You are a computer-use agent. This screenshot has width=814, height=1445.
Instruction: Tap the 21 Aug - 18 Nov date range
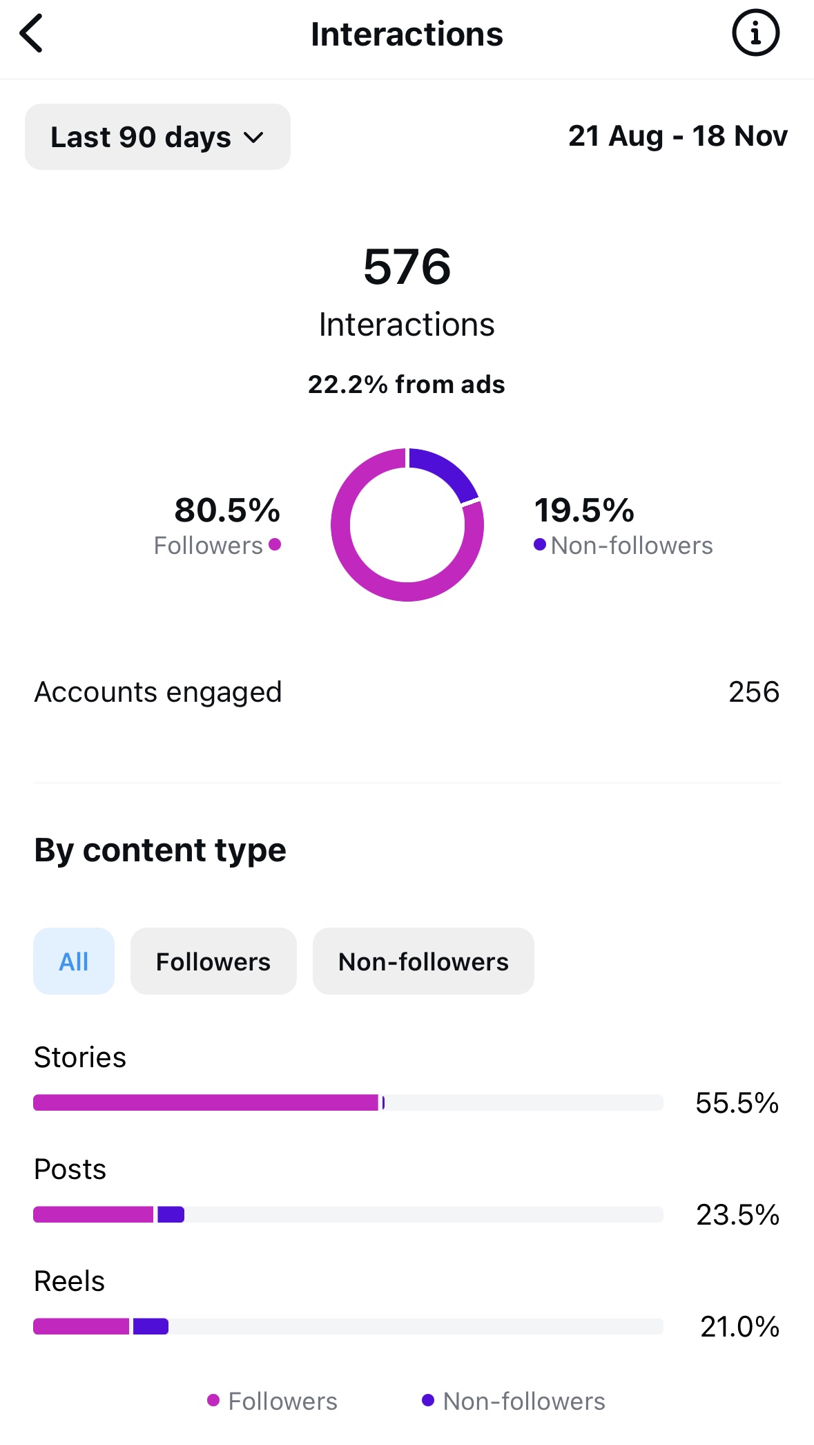pos(677,136)
